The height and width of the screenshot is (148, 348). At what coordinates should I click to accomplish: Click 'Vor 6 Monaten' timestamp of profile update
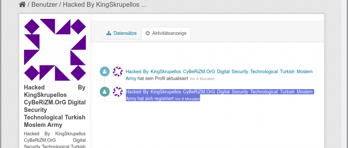[202, 79]
